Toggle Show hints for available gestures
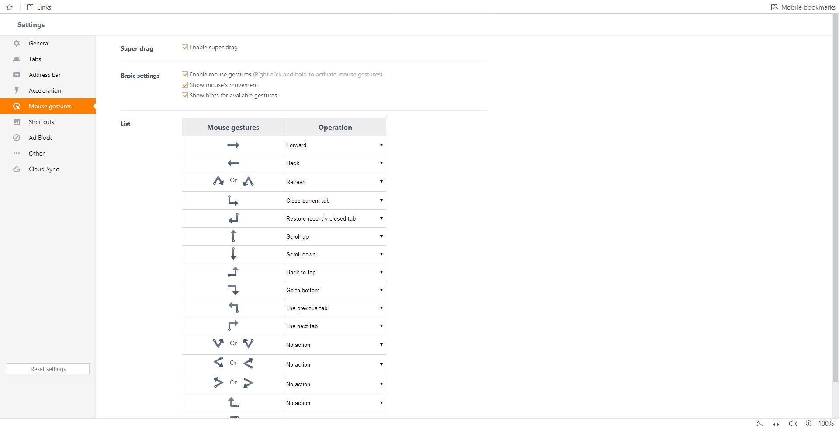This screenshot has width=839, height=426. coord(185,95)
